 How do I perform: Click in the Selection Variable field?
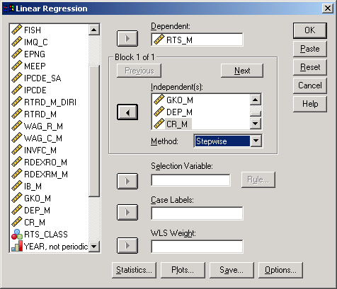(190, 180)
